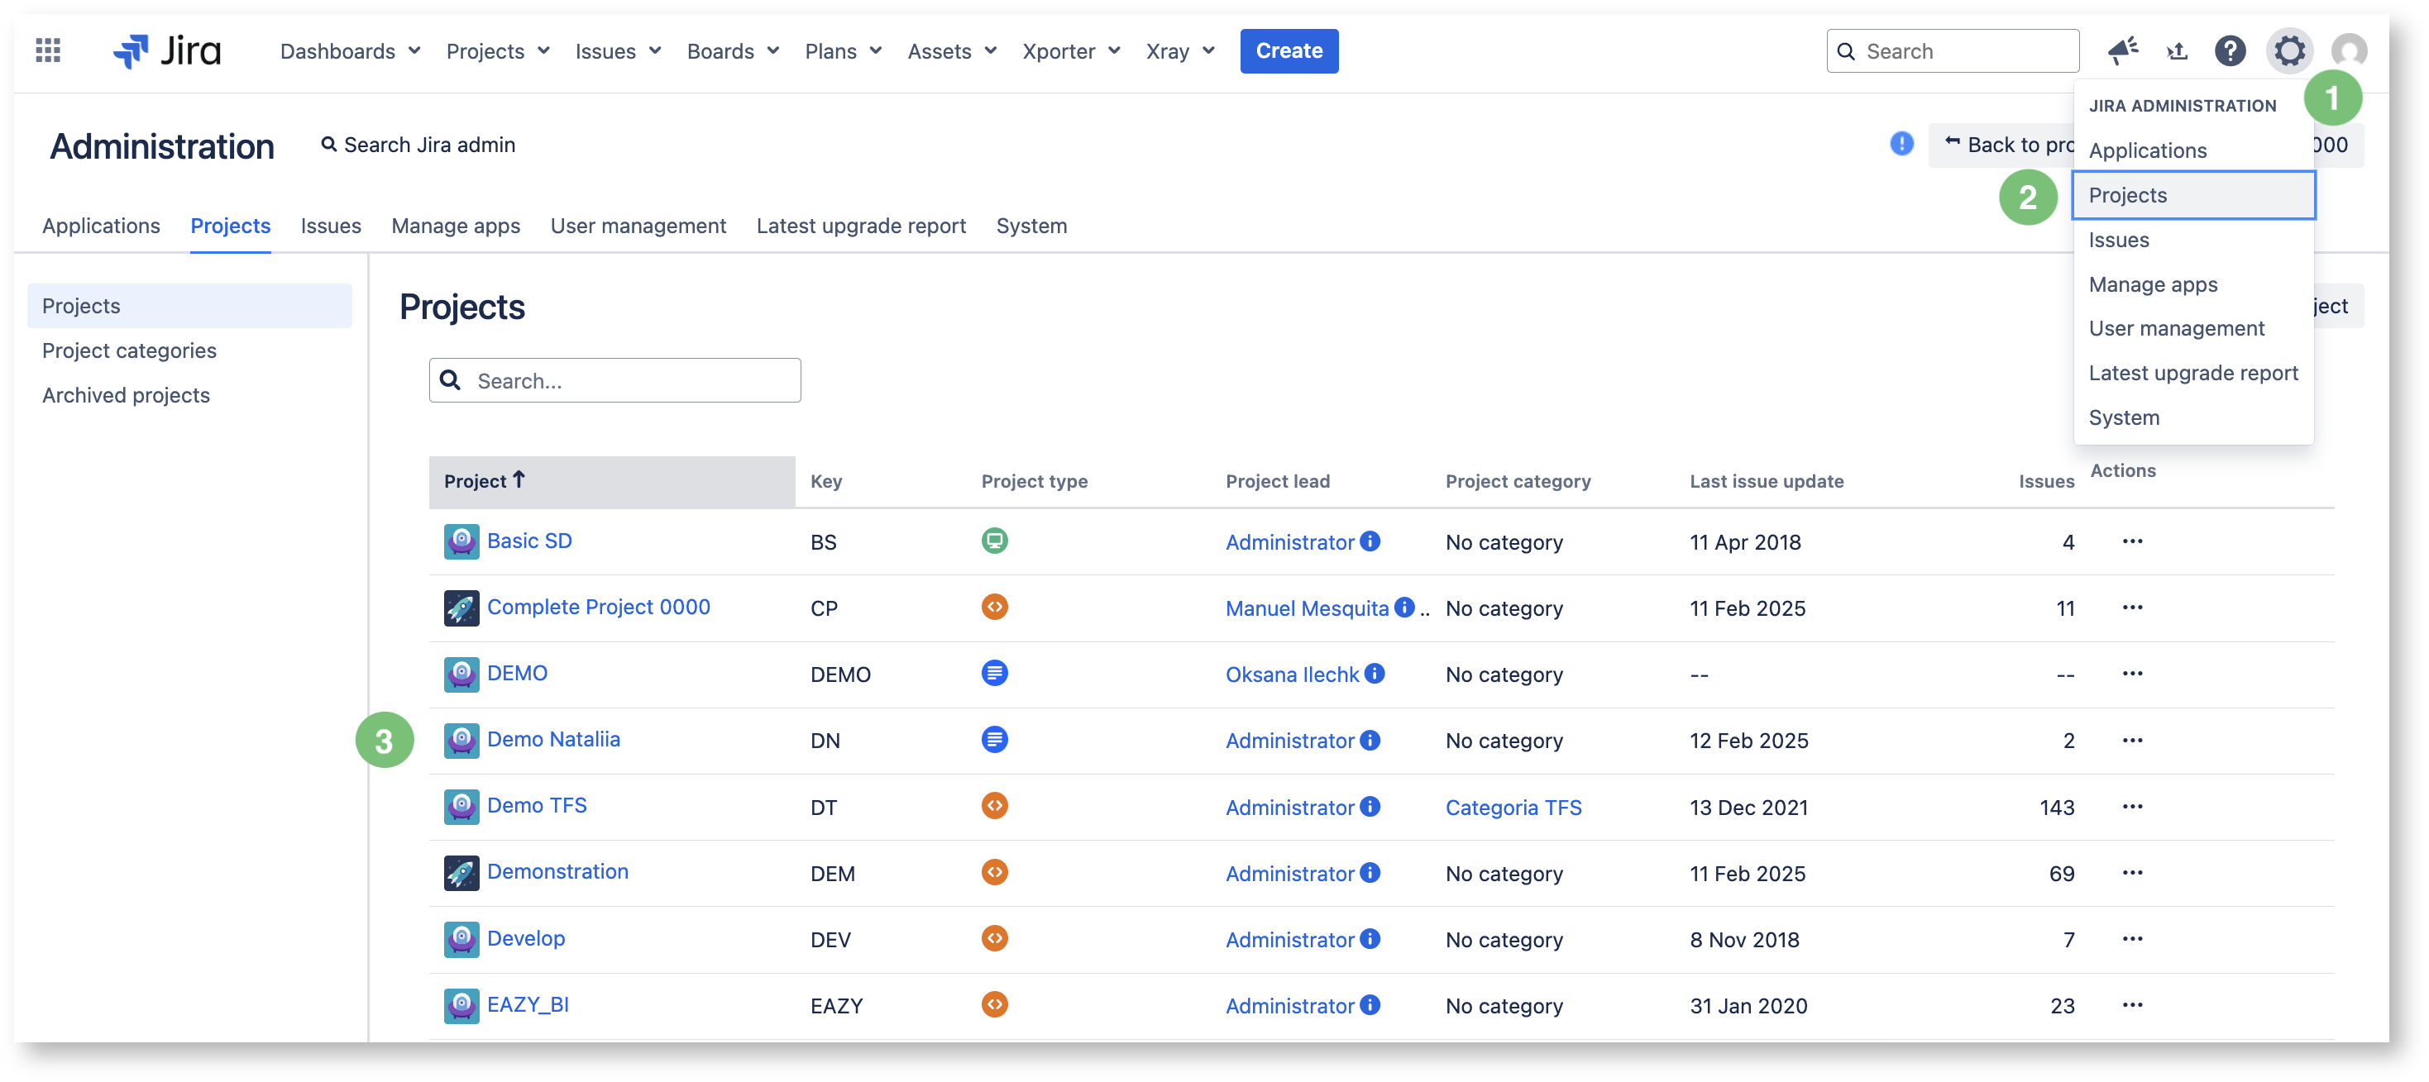2429x1082 pixels.
Task: Select Projects in Jira Administration menu
Action: tap(2193, 195)
